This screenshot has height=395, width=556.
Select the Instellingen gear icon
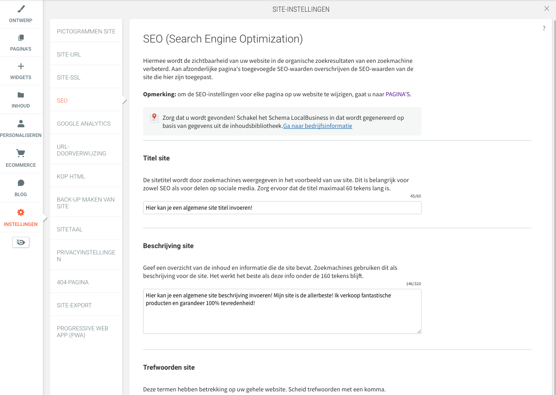click(x=21, y=212)
